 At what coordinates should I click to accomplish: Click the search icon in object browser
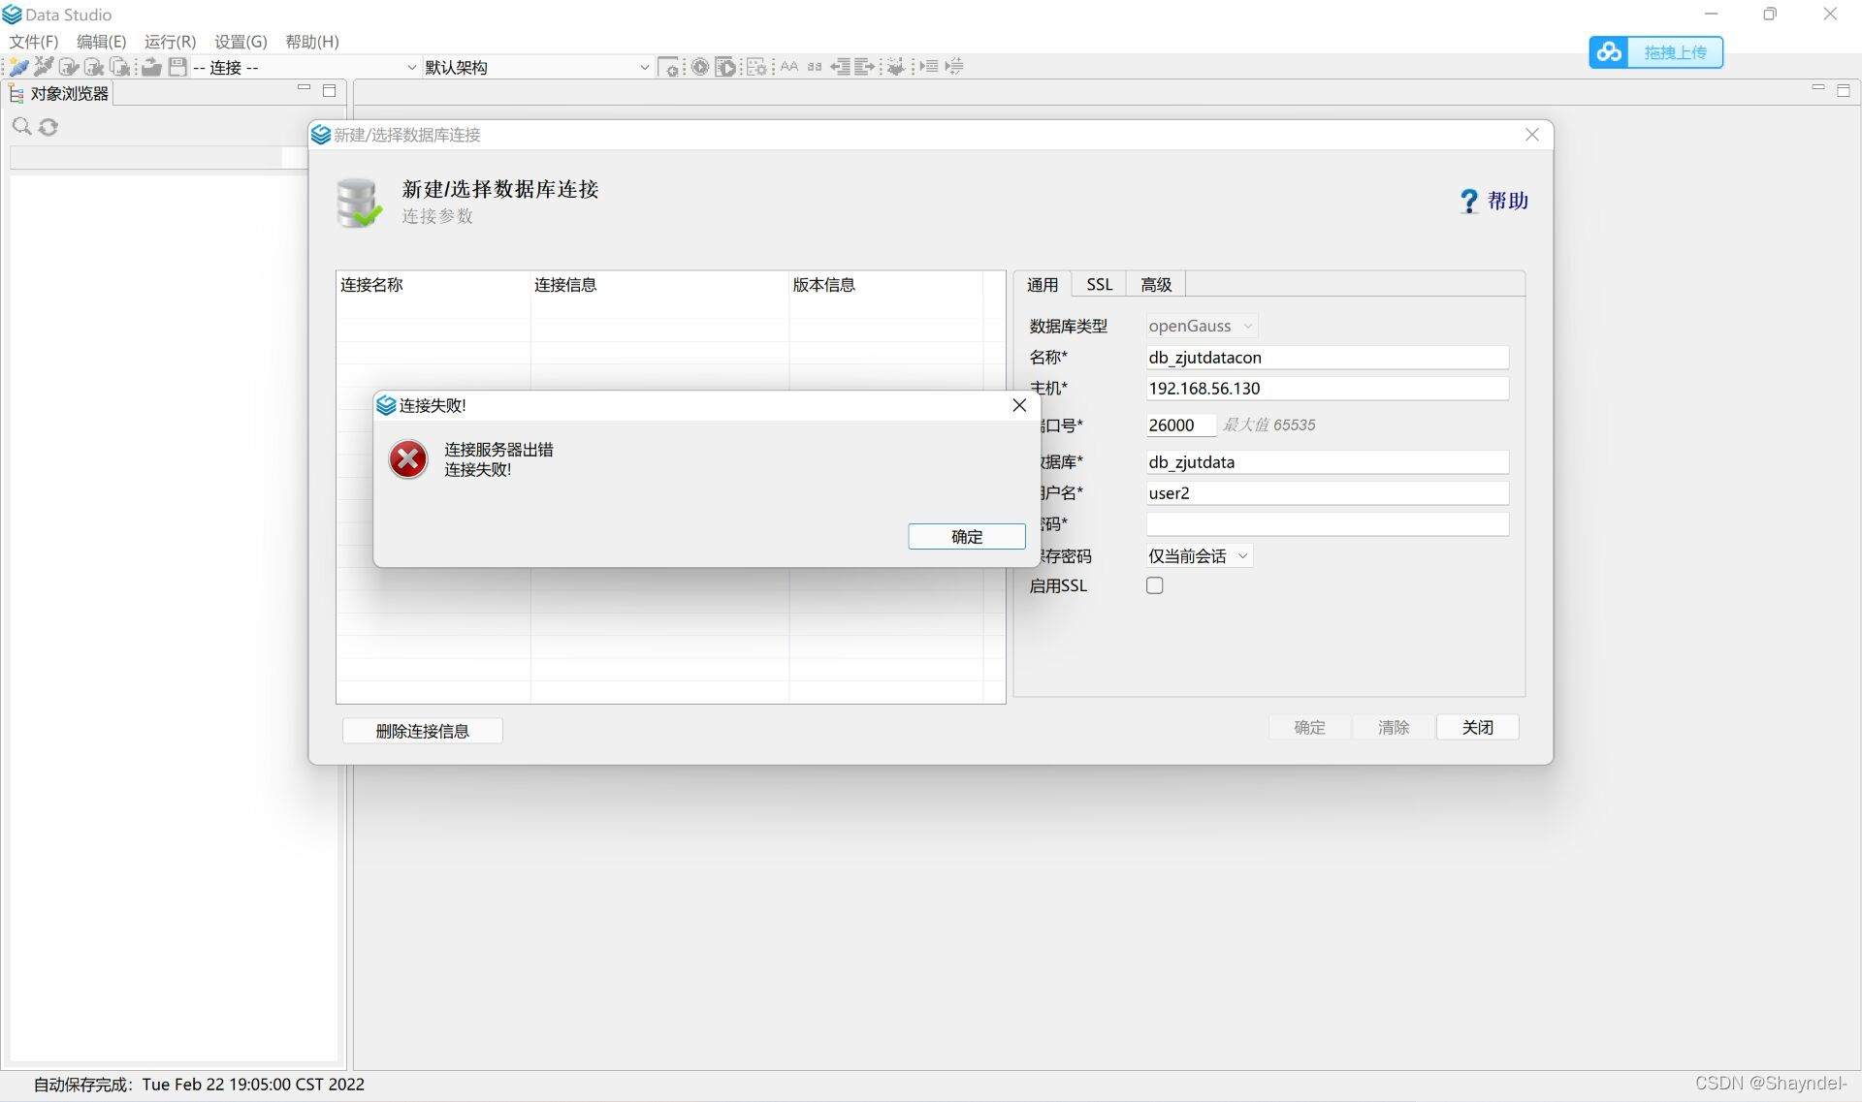coord(21,127)
